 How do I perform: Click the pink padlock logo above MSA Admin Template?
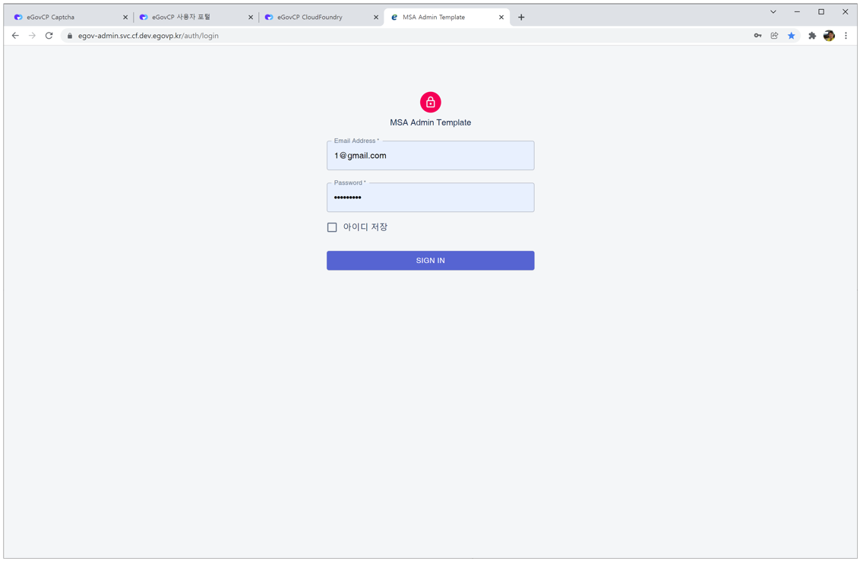tap(430, 101)
